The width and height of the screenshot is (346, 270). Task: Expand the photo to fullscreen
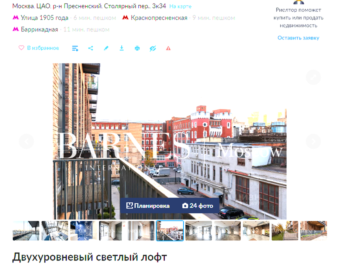point(313,77)
